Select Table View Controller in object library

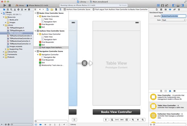coord(168,106)
